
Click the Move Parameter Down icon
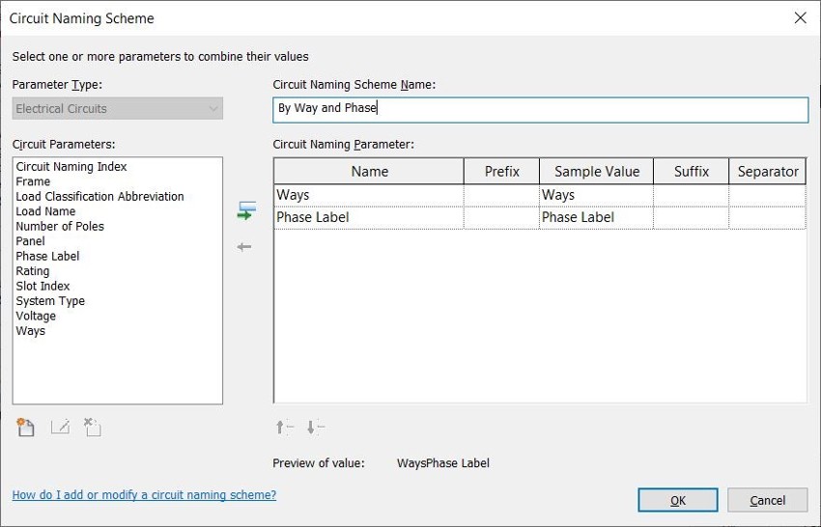(316, 428)
